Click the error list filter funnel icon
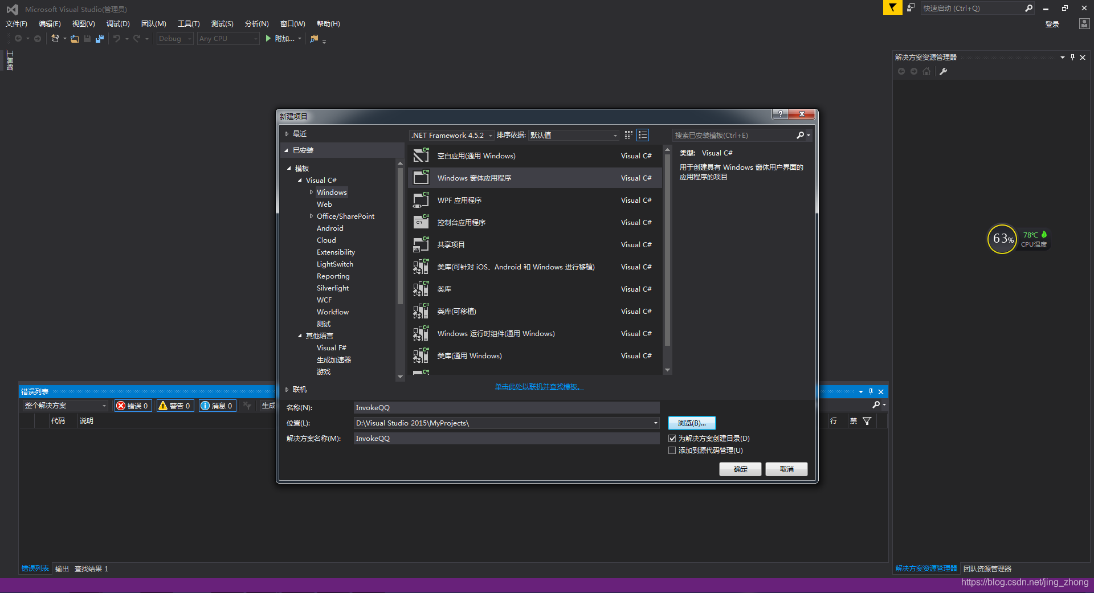The width and height of the screenshot is (1094, 593). [x=867, y=421]
